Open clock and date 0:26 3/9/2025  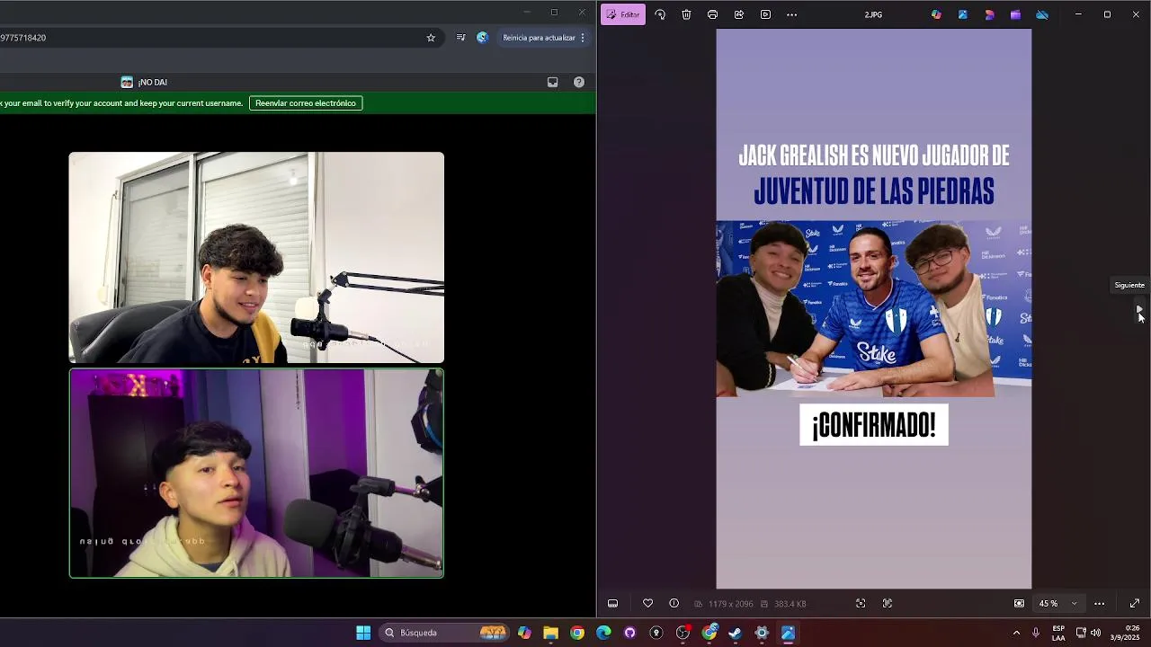1125,633
